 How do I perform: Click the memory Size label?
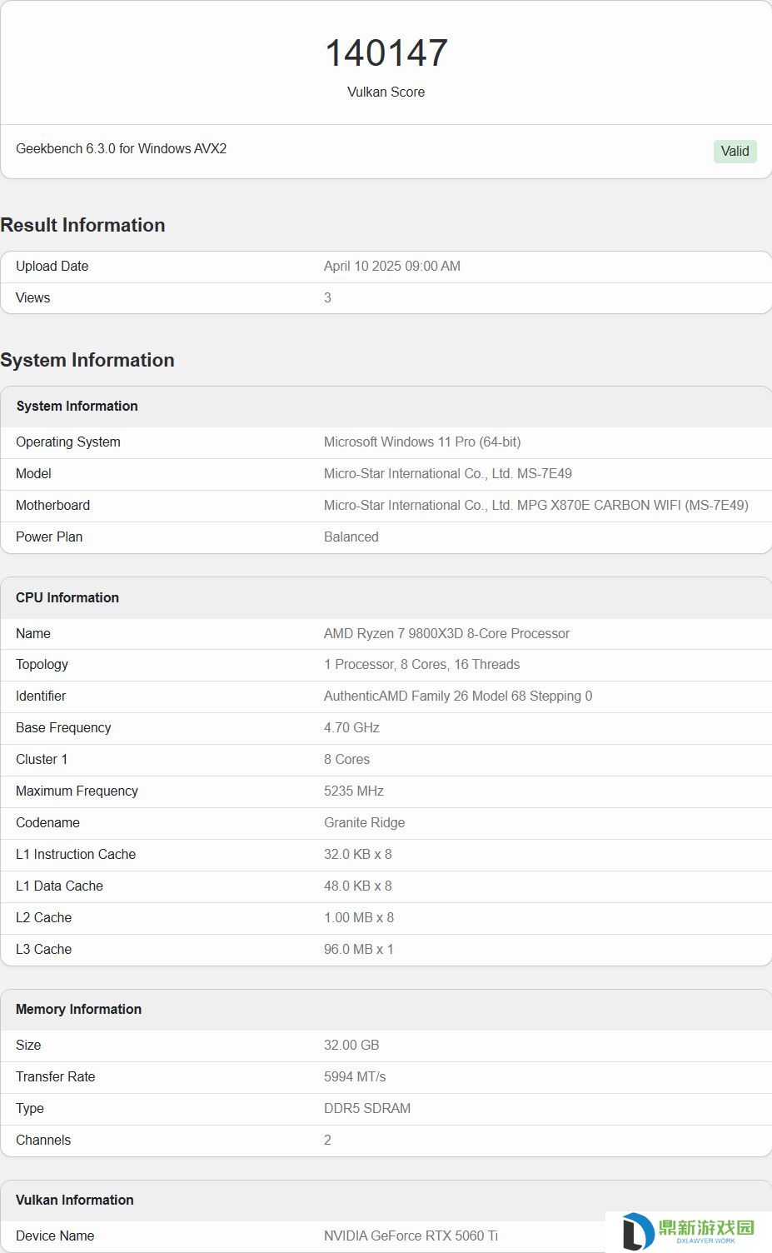coord(28,1045)
